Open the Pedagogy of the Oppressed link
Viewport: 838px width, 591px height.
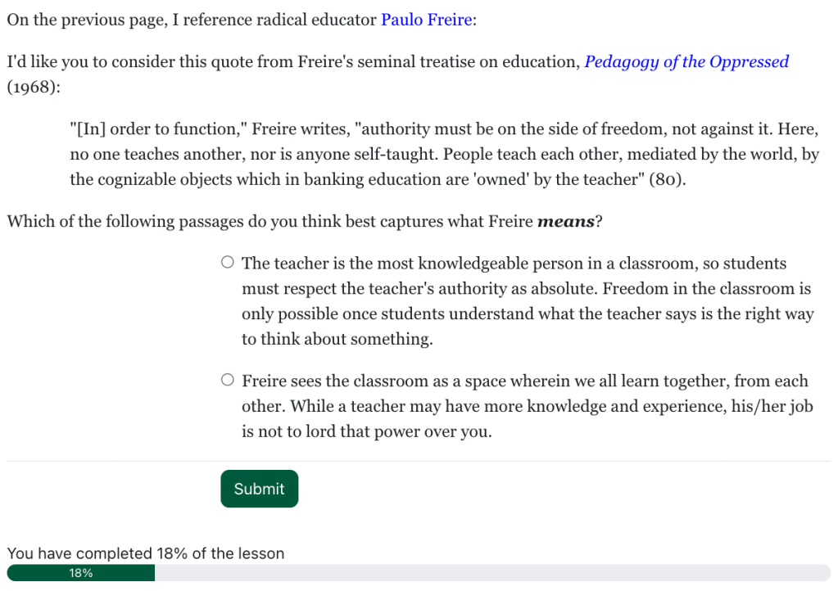coord(686,62)
